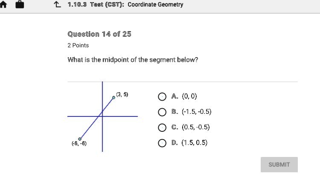Click answer text (0.5, -0.5)

(196, 128)
